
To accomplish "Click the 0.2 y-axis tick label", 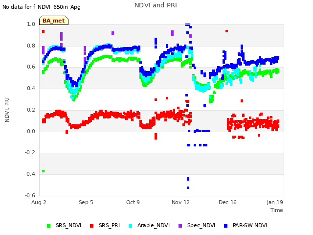I will pos(31,110).
